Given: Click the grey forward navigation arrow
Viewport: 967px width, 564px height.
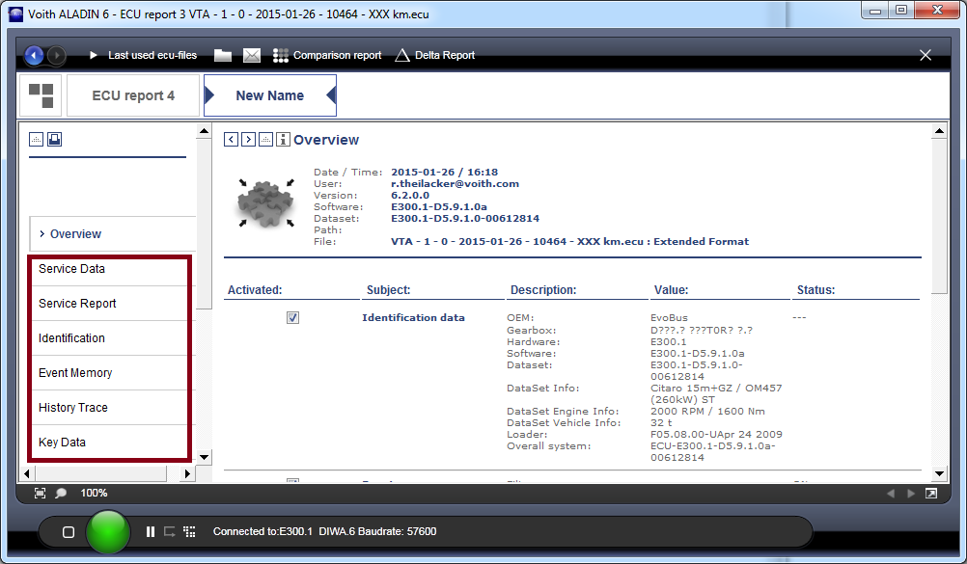Looking at the screenshot, I should click(x=56, y=56).
